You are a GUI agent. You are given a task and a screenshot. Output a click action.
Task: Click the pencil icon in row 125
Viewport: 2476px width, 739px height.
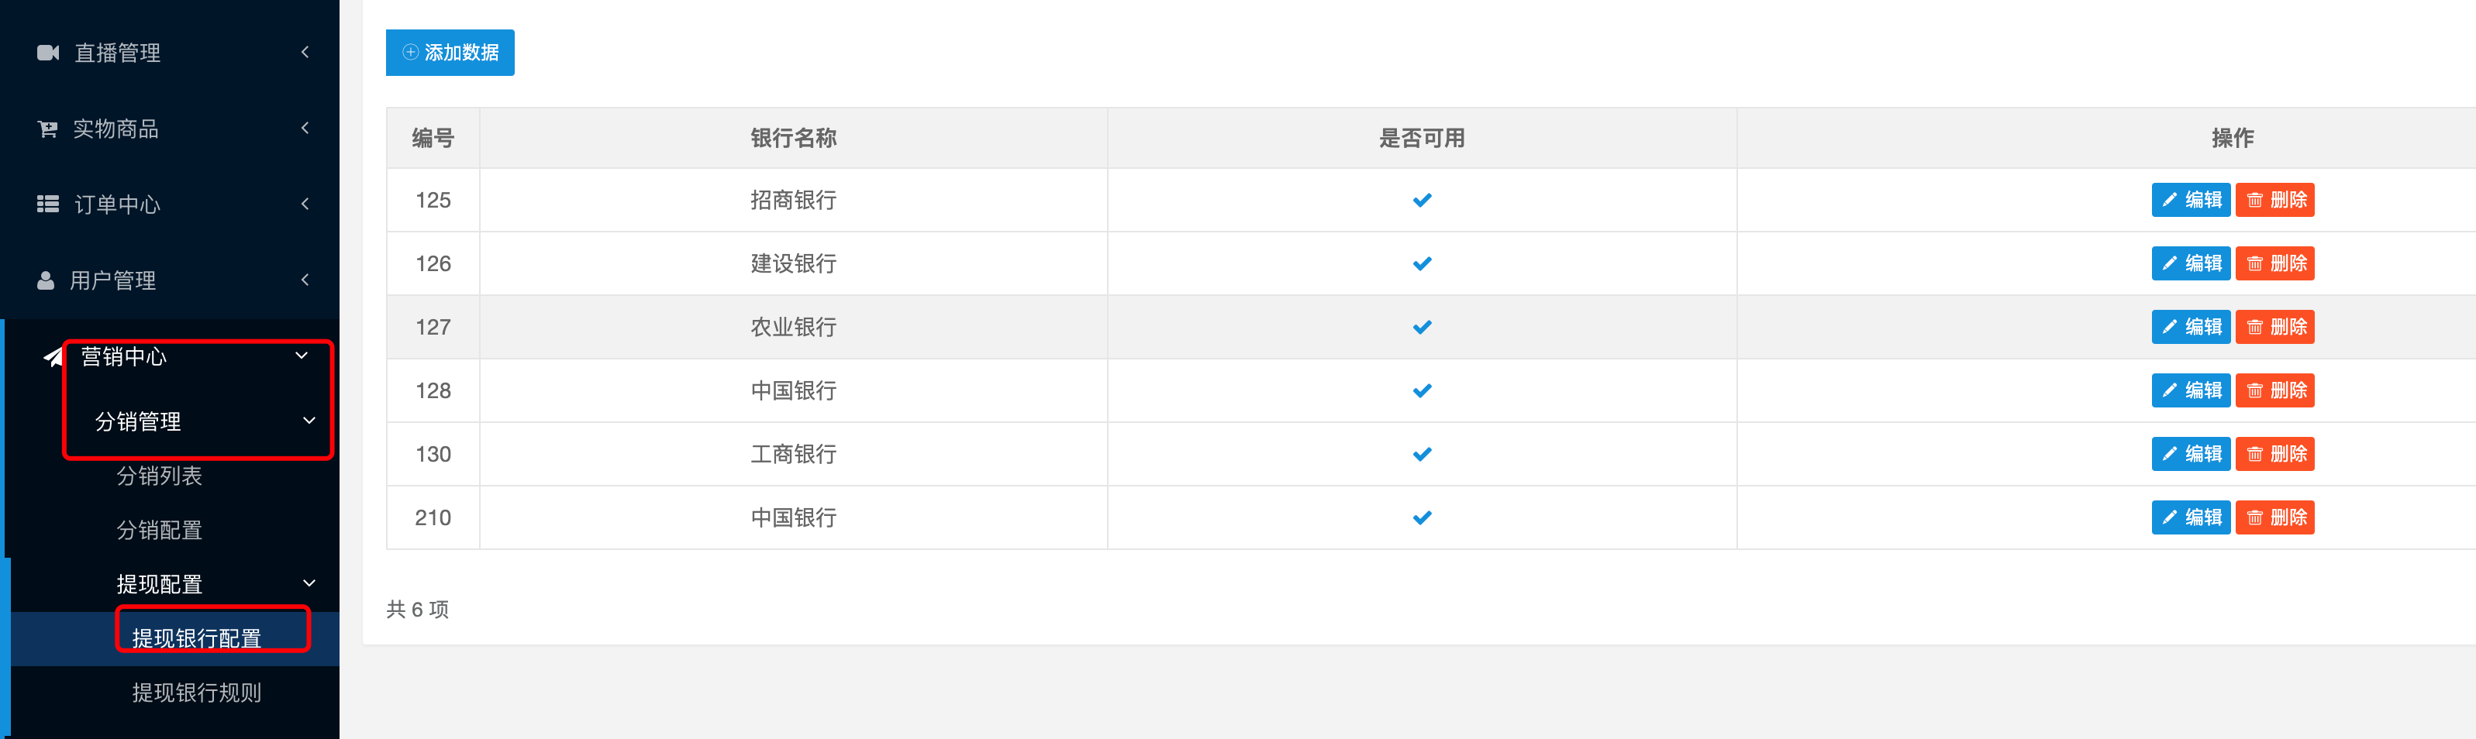tap(2169, 200)
